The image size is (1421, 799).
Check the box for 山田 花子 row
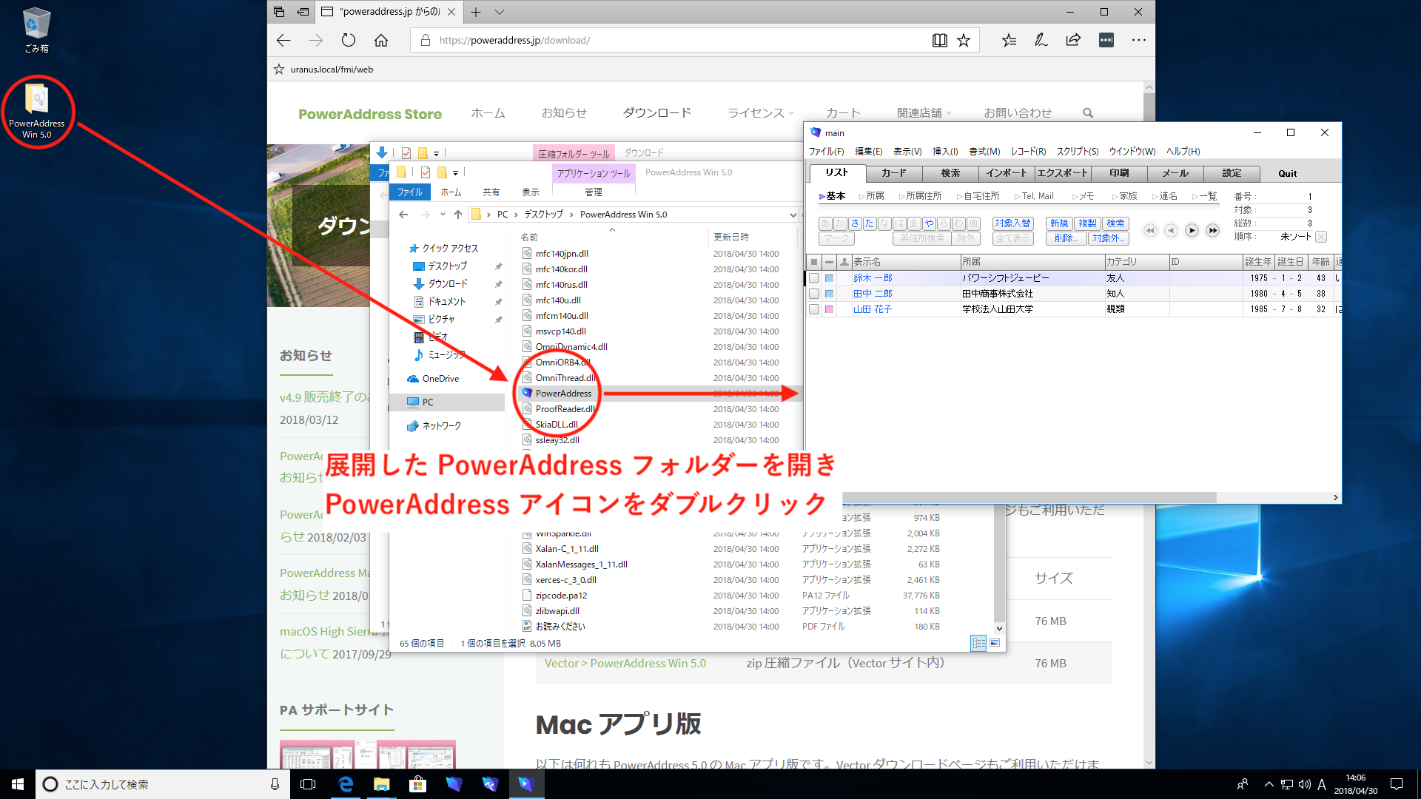(814, 309)
